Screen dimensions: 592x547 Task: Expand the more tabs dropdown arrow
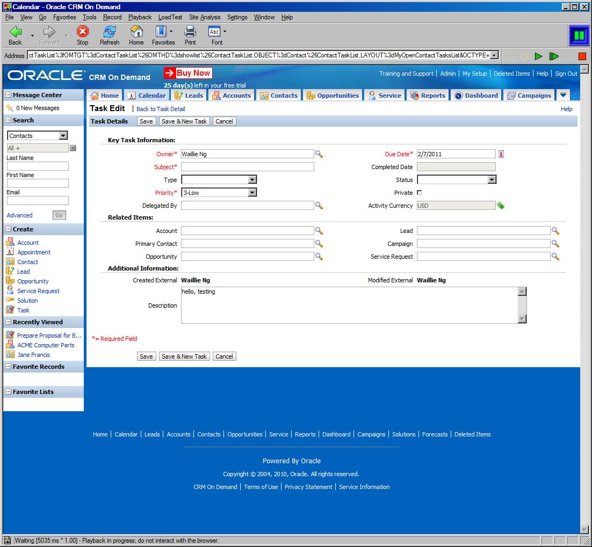click(x=563, y=95)
